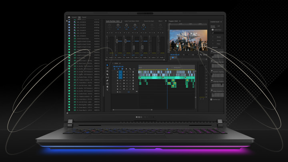The height and width of the screenshot is (162, 288).
Task: Click the timeline playhead timecode
Action: [118, 66]
